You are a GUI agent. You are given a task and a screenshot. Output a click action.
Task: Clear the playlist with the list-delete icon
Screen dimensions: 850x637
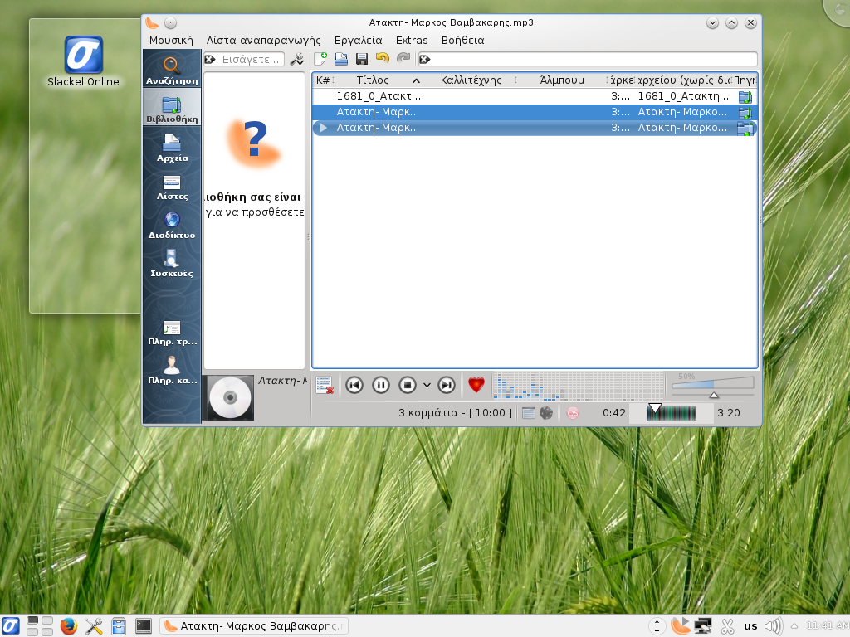coord(325,385)
